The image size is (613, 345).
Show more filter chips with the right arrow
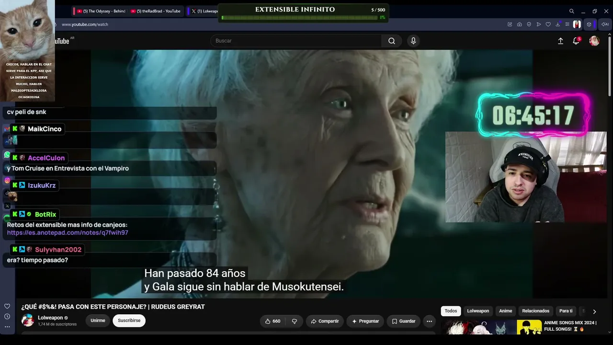pyautogui.click(x=594, y=311)
